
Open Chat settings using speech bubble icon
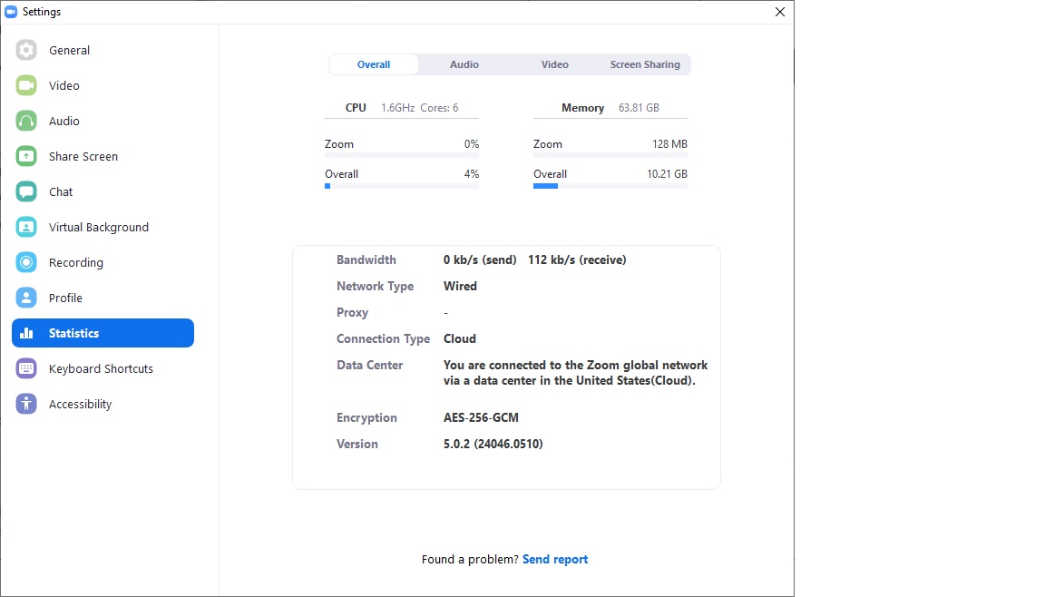tap(26, 191)
